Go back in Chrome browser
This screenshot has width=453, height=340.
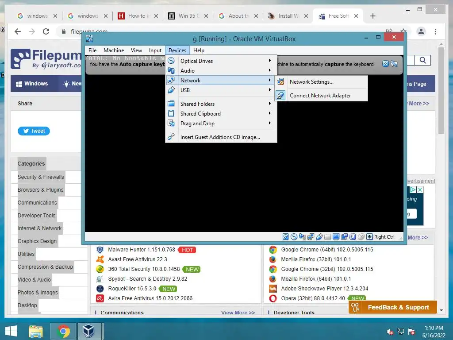tap(18, 31)
